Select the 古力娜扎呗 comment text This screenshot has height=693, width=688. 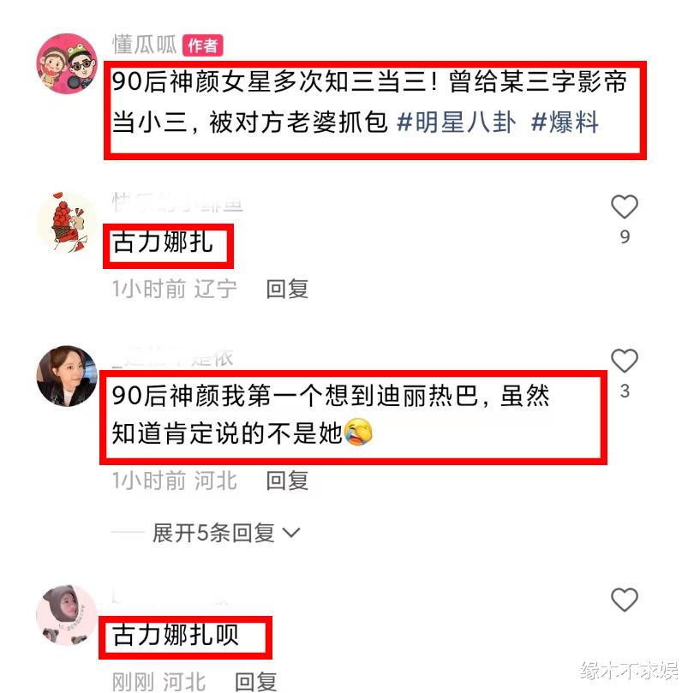point(175,635)
